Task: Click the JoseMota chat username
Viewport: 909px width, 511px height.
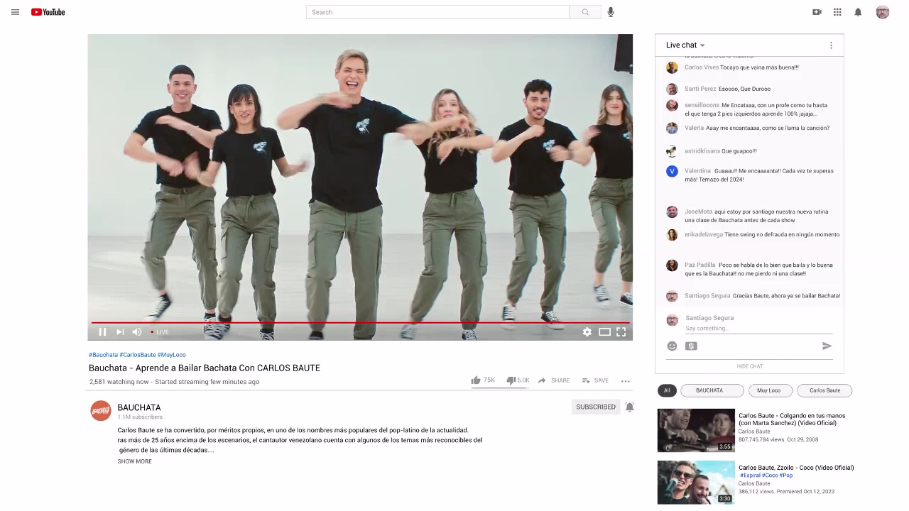Action: point(699,211)
